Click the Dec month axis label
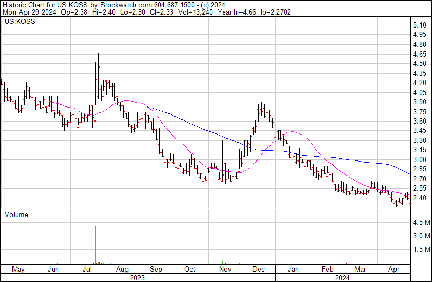The width and height of the screenshot is (432, 282). point(259,270)
